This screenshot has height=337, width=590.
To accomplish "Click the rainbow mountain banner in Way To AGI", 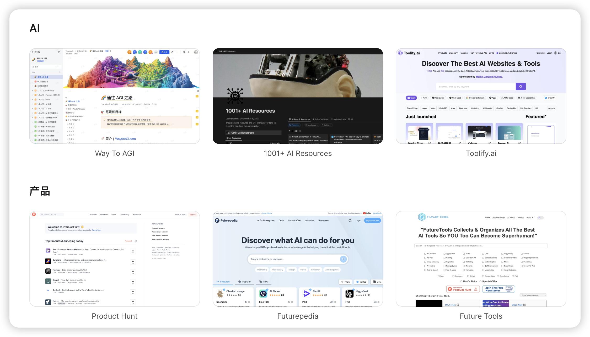I will [x=131, y=72].
